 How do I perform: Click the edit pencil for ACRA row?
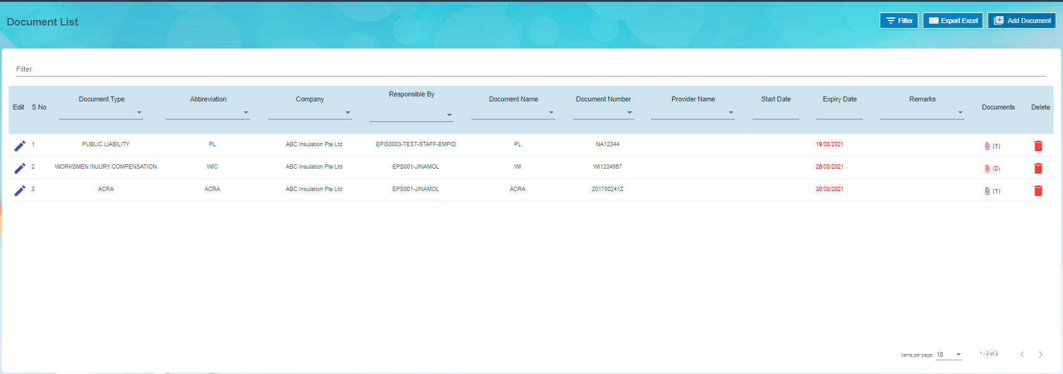tap(20, 190)
